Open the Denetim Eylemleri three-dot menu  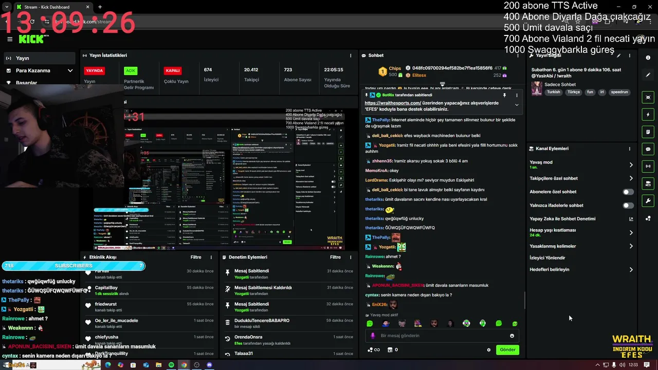point(351,257)
